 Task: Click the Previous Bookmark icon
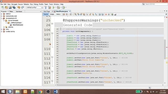[x=90, y=14]
